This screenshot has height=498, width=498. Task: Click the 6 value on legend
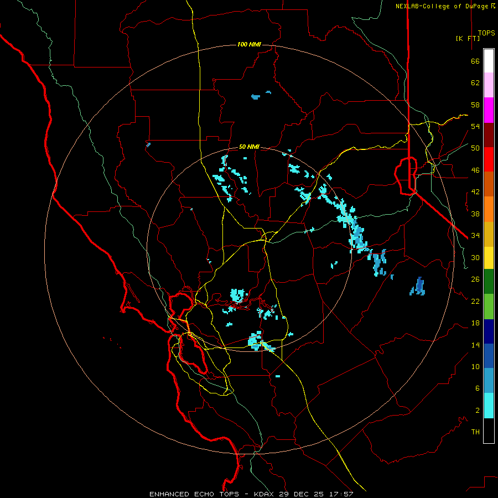pyautogui.click(x=478, y=388)
